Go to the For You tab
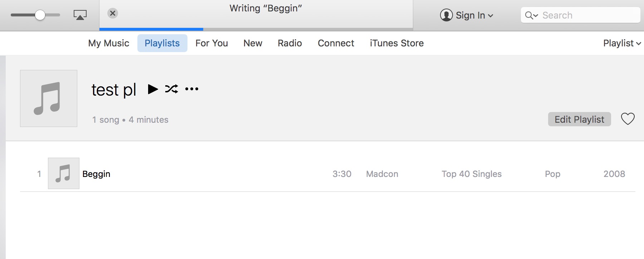The image size is (644, 259). click(211, 43)
